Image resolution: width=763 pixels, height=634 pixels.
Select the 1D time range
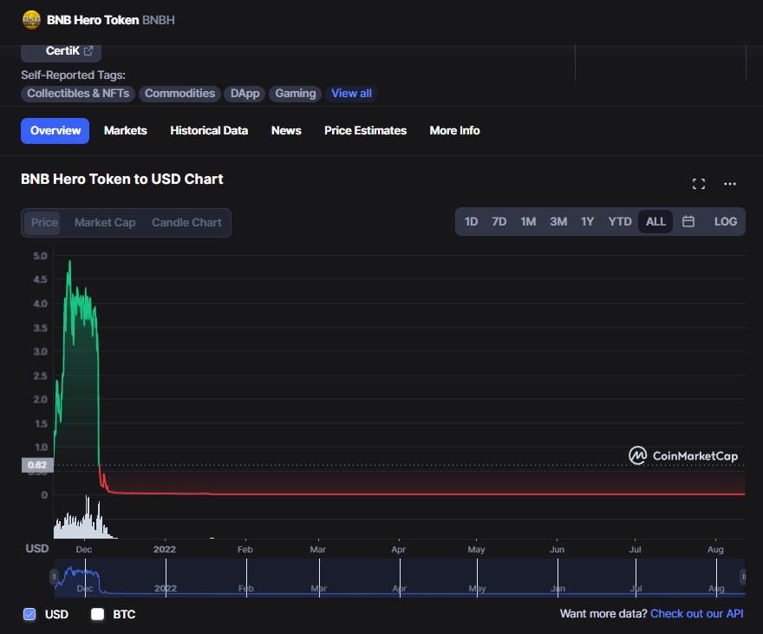point(471,221)
